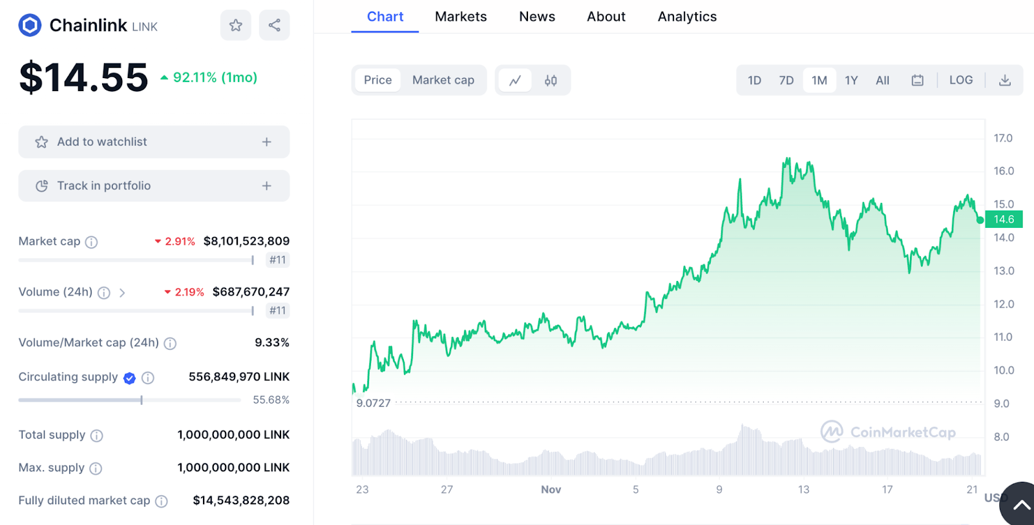
Task: Click 2.91% market cap change
Action: pyautogui.click(x=175, y=242)
